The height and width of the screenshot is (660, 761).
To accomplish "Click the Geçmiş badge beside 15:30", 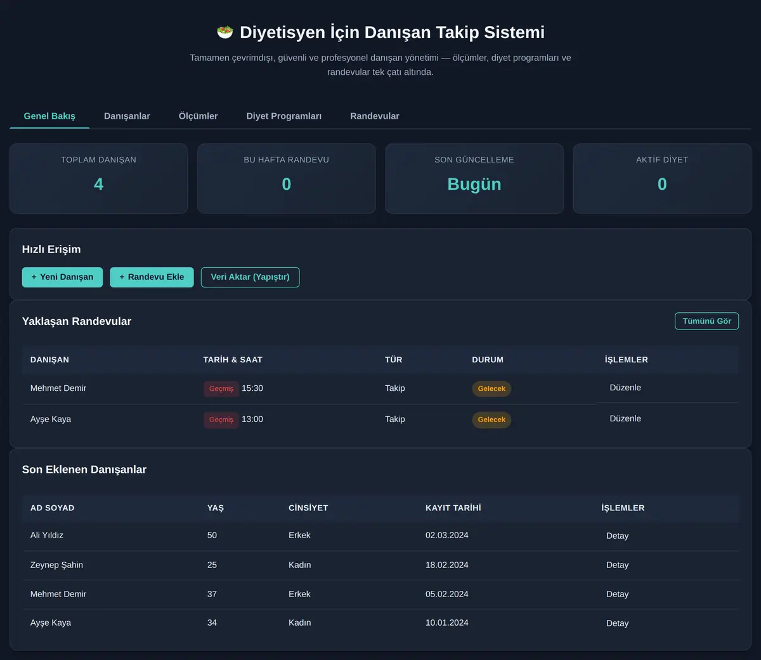I will (221, 388).
